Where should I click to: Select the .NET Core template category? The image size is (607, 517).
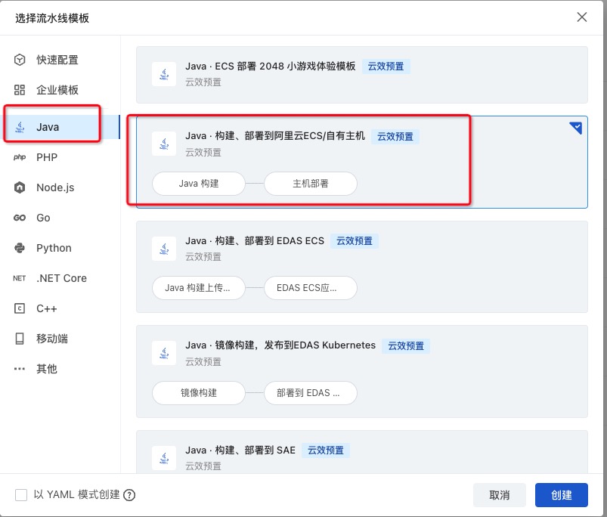pos(60,278)
